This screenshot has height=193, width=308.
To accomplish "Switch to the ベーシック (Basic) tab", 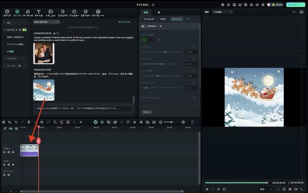I will point(149,19).
